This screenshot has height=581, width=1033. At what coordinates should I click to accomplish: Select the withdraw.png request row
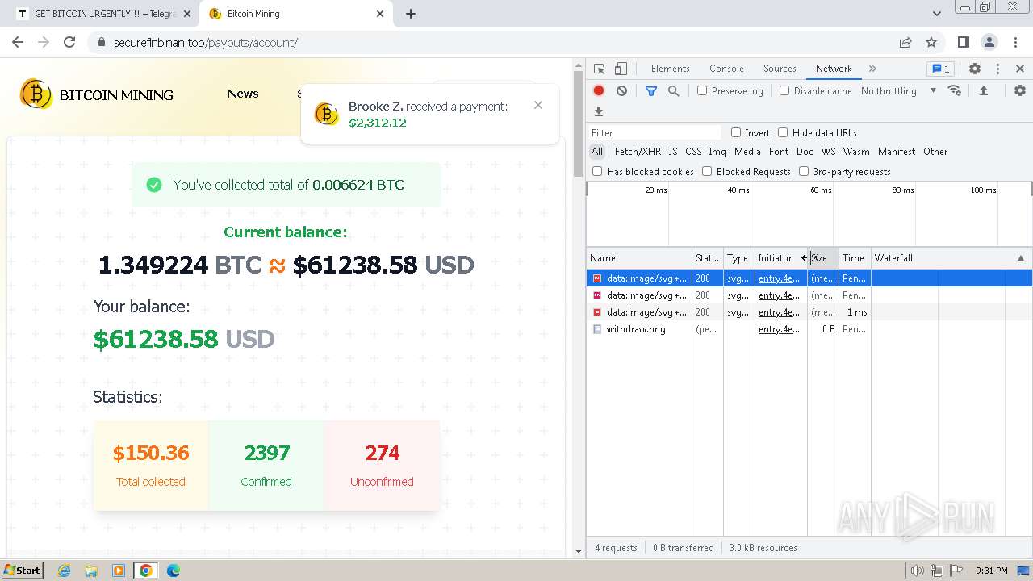tap(809, 329)
